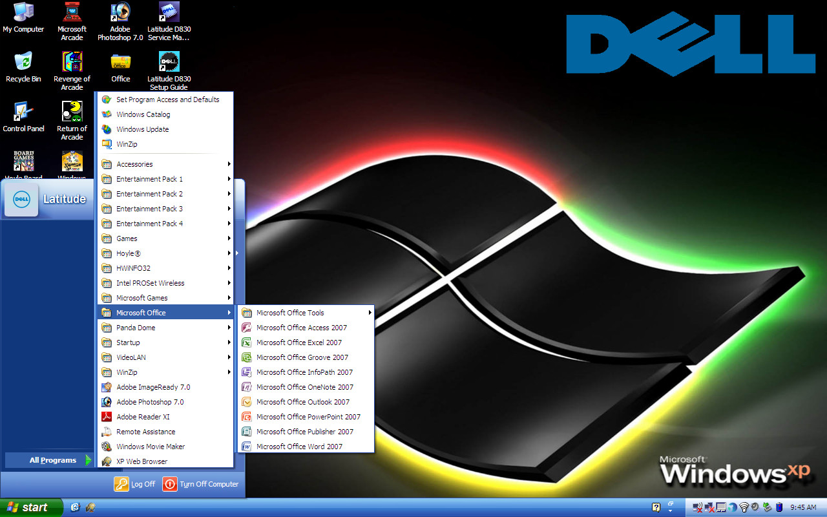Expand Microsoft Office Tools submenu arrow
The height and width of the screenshot is (517, 827).
[x=370, y=313]
